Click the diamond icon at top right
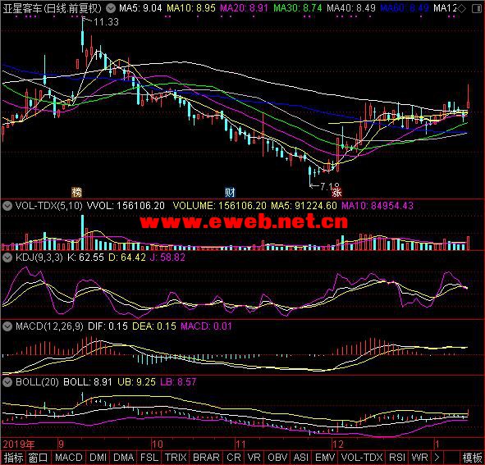Screen dimensions: 485x465 (461, 9)
